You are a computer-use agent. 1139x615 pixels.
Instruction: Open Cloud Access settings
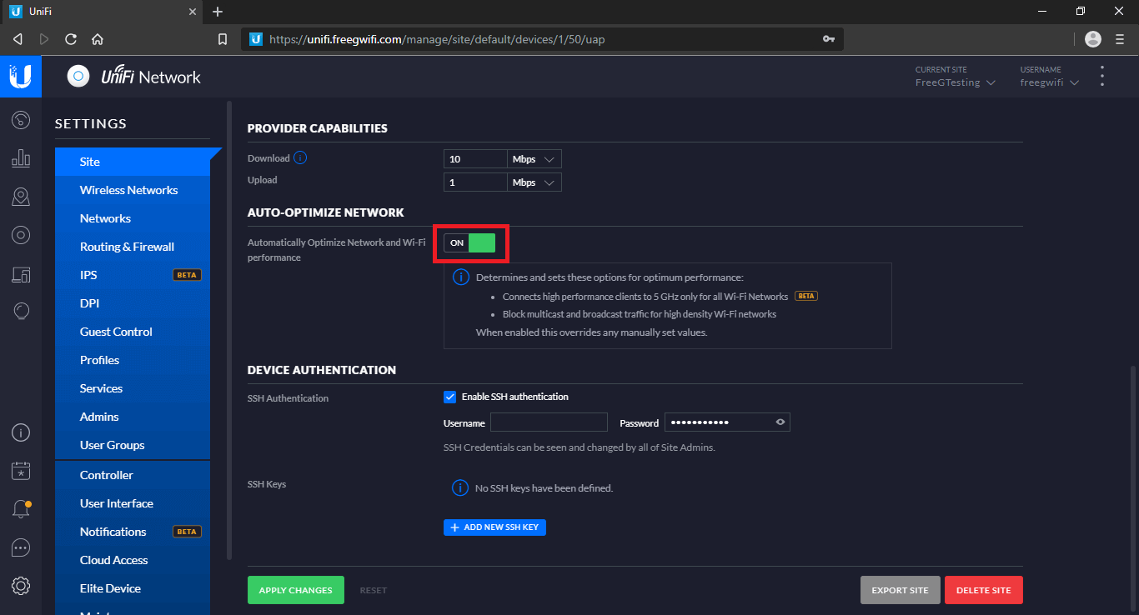(133, 560)
